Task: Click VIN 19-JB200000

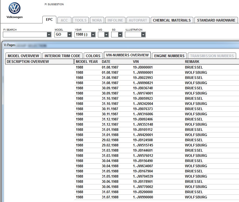Action: (x=143, y=192)
